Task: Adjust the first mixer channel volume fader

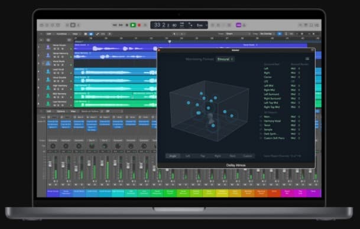Action: click(x=50, y=164)
